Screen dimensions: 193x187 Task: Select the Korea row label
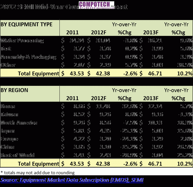click(8, 106)
